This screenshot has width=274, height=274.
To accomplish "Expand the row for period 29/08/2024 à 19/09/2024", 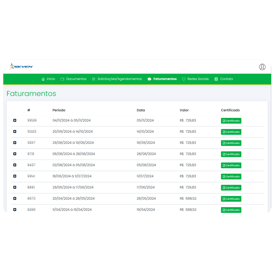I will [x=15, y=143].
